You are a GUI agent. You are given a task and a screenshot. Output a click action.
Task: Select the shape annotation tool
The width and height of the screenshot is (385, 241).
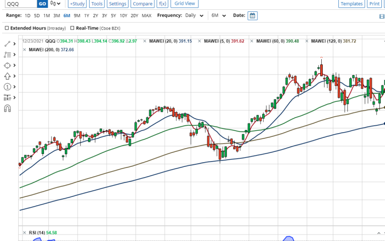point(7,65)
